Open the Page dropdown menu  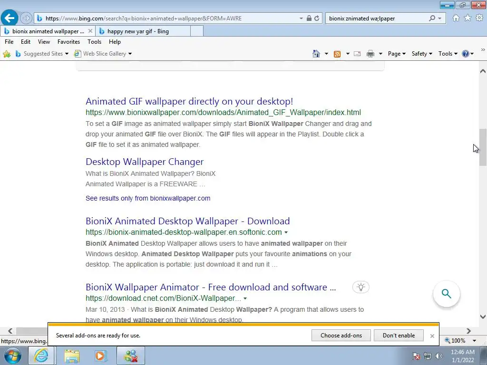[x=397, y=54]
